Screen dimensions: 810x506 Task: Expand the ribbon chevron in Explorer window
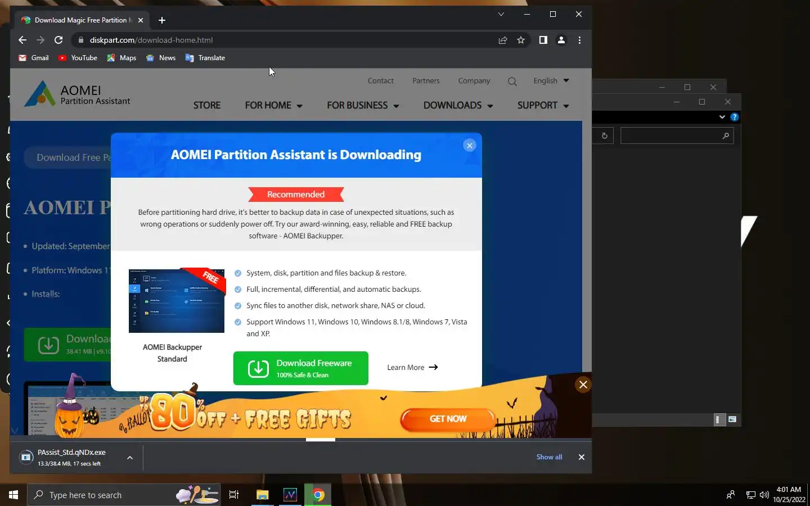click(722, 117)
